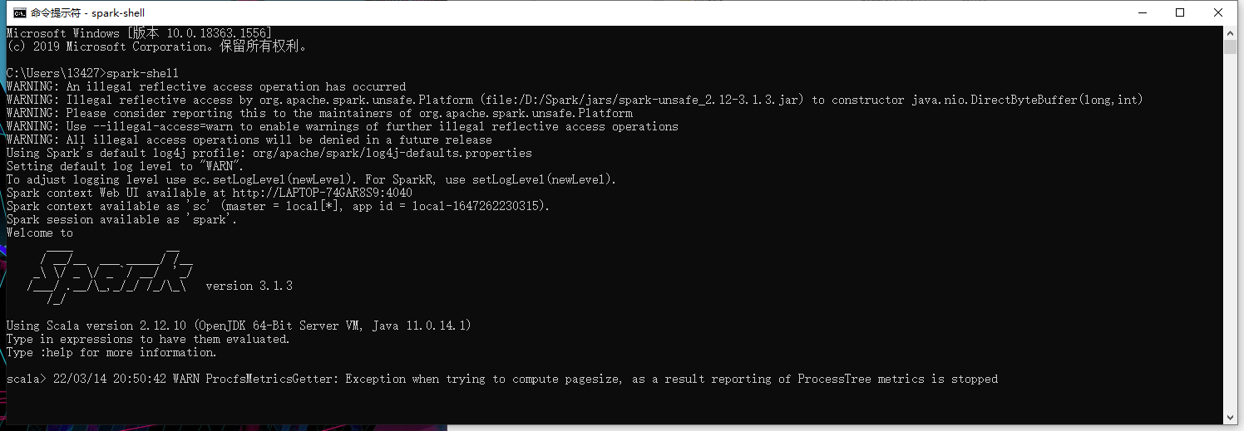Click the Microsoft Windows version line
1244x431 pixels.
click(139, 33)
